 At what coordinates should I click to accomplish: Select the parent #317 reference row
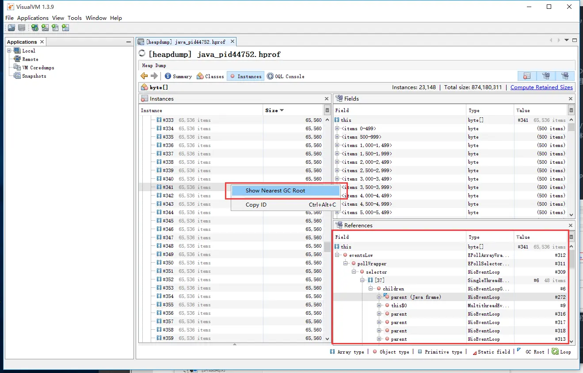[x=450, y=322]
